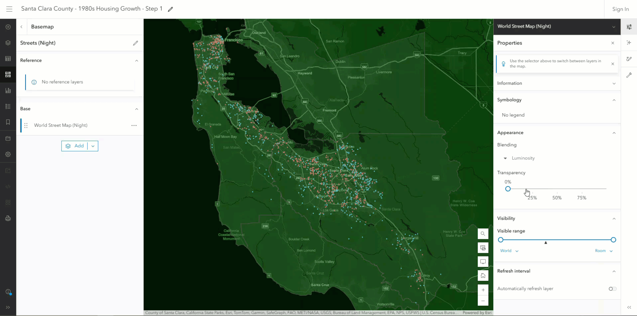
Task: Click the current scale marker on Visible range
Action: 546,243
